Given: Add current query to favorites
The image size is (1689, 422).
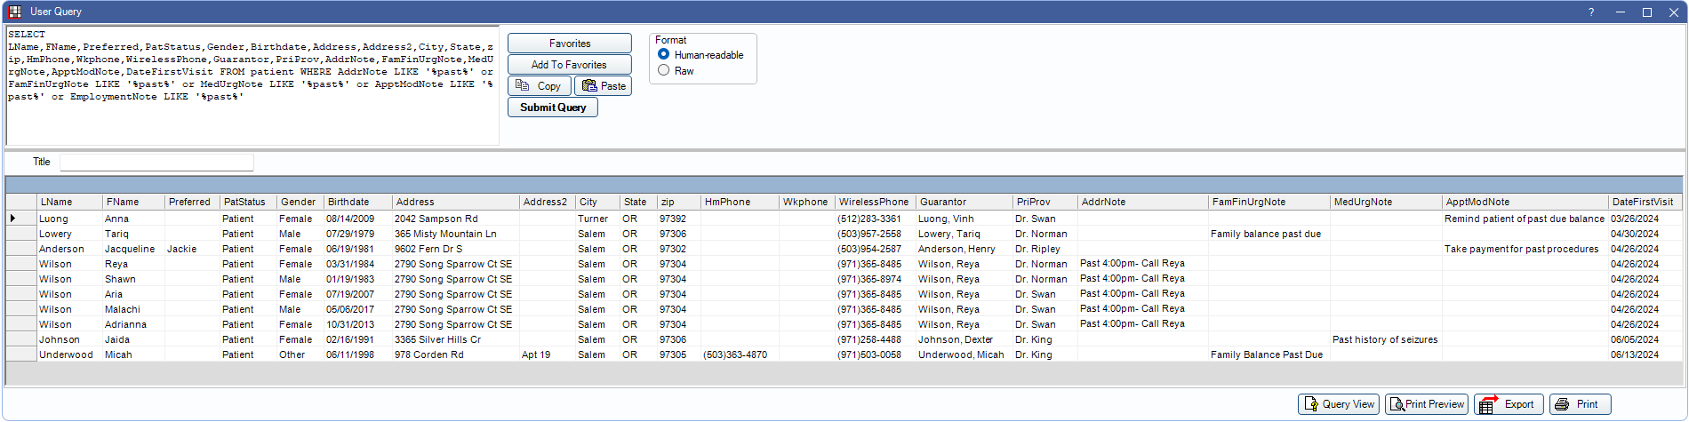Looking at the screenshot, I should pyautogui.click(x=569, y=65).
